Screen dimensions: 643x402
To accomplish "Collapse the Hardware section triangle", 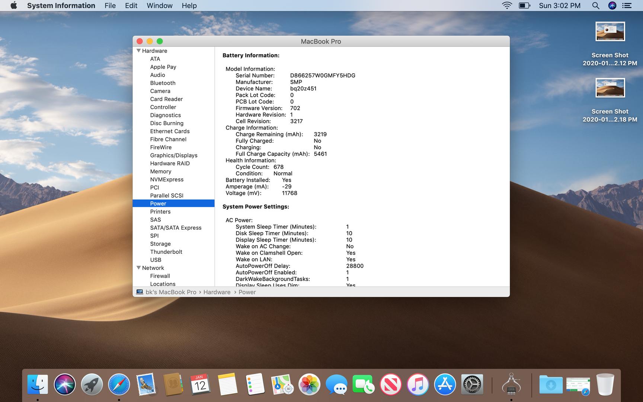I will tap(138, 51).
